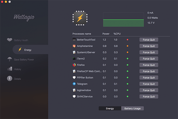
Task: Select the BetterTouchTool process name
Action: pyautogui.click(x=86, y=40)
